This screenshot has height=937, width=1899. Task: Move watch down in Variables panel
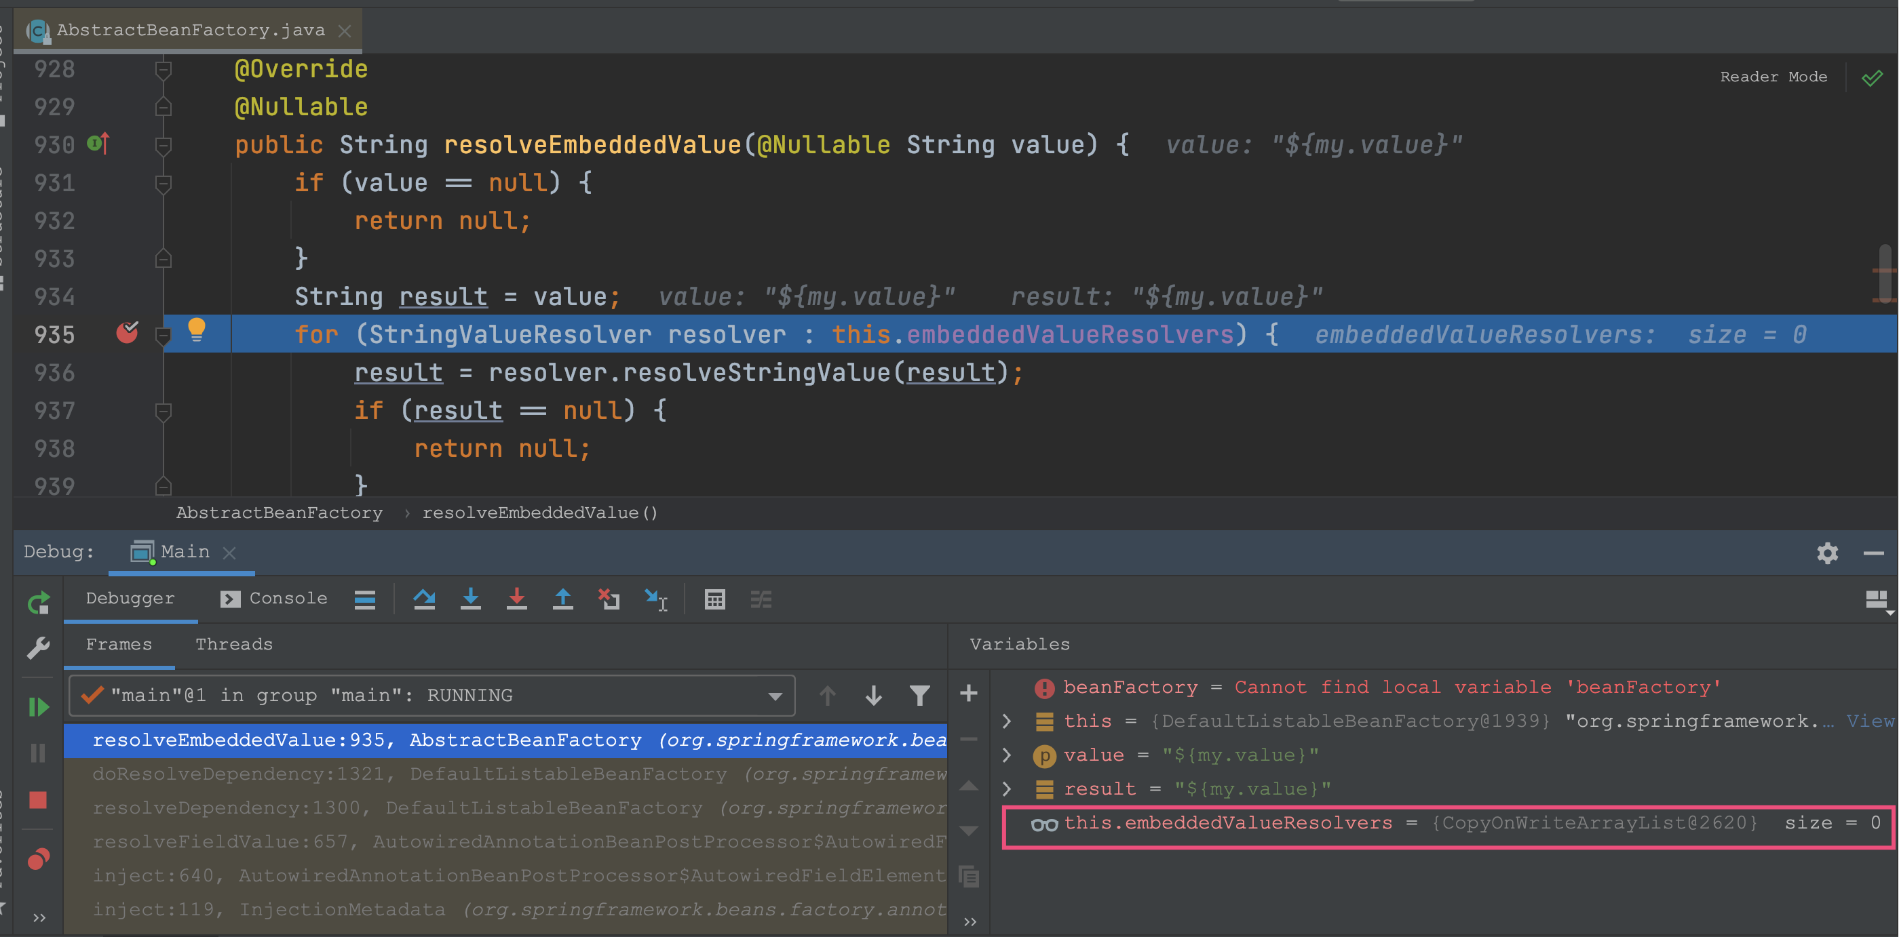(x=969, y=830)
